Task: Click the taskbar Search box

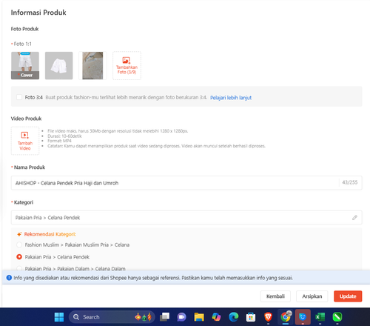Action: click(x=112, y=317)
